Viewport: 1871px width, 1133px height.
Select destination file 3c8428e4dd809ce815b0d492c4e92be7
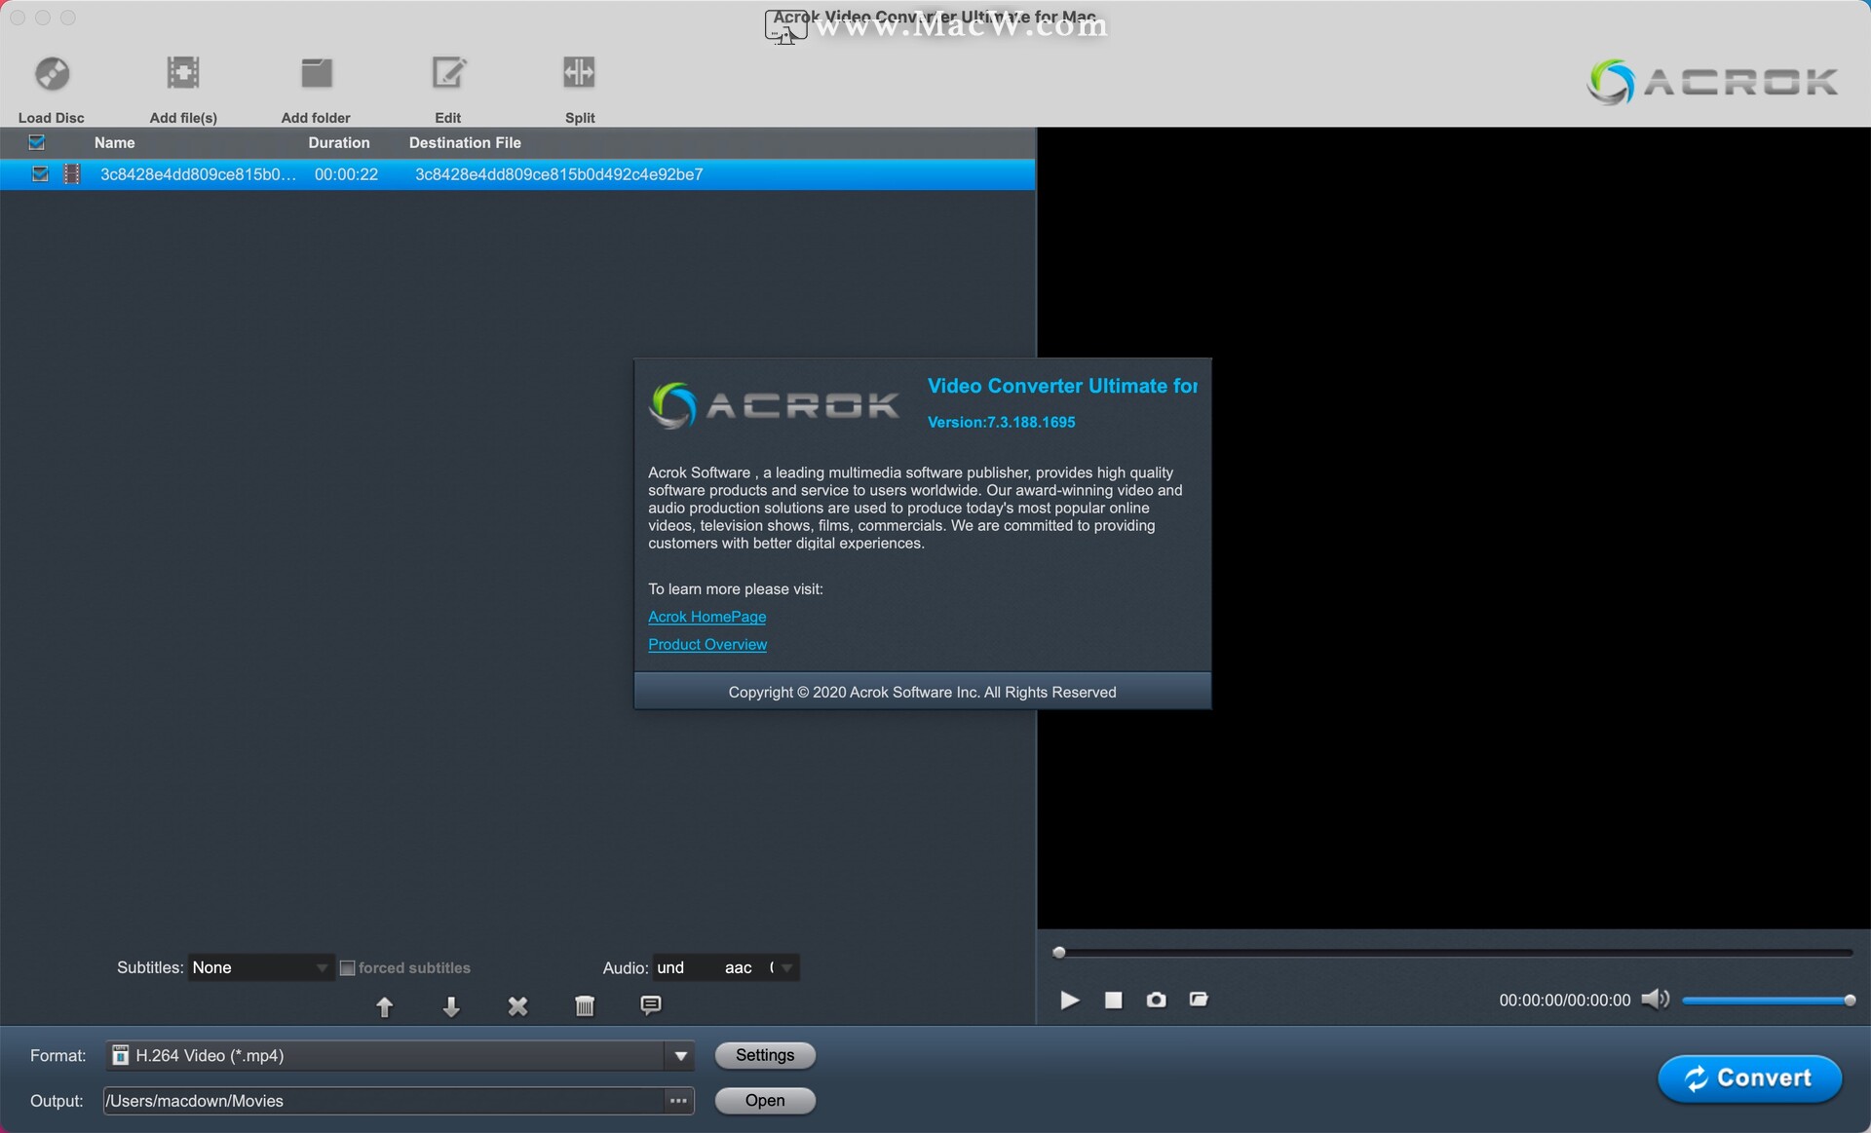click(559, 174)
